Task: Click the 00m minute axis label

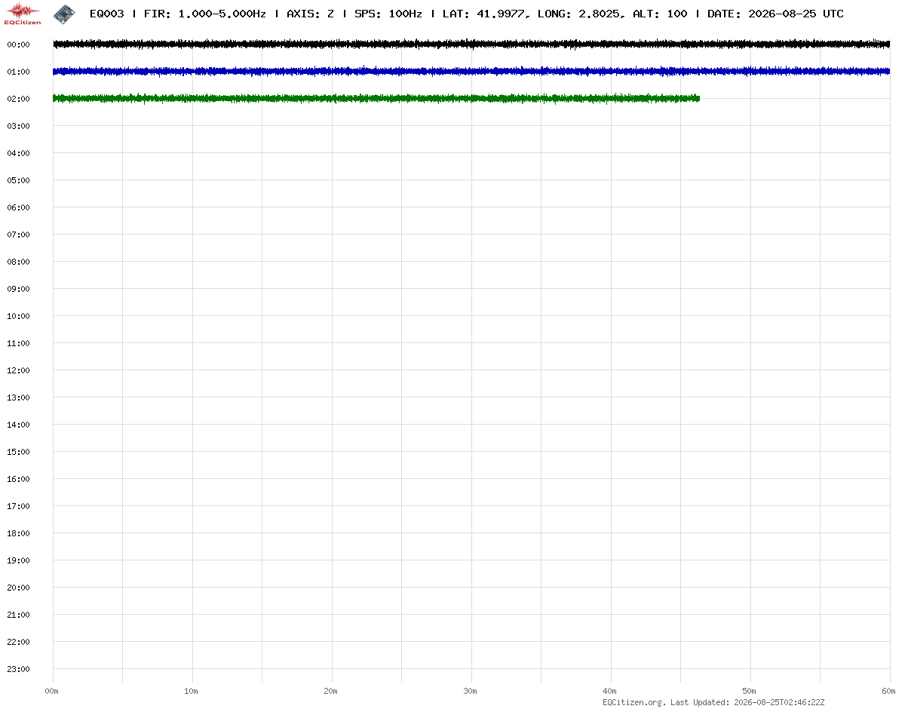Action: click(52, 691)
